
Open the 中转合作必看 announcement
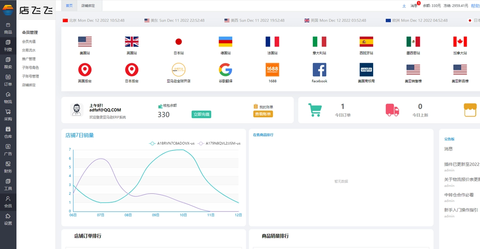[459, 195]
